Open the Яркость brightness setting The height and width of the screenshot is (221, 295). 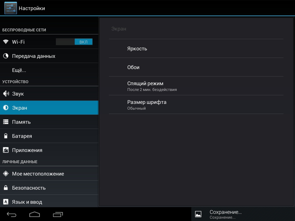[x=196, y=48]
